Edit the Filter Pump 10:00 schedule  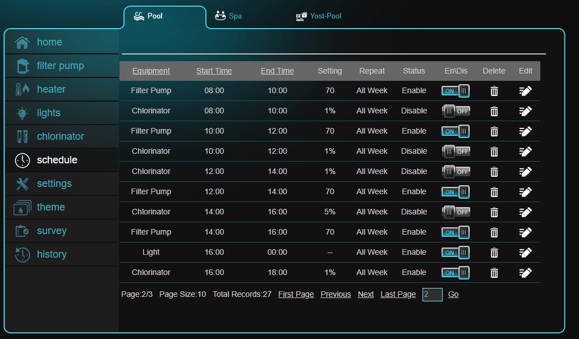[x=526, y=131]
